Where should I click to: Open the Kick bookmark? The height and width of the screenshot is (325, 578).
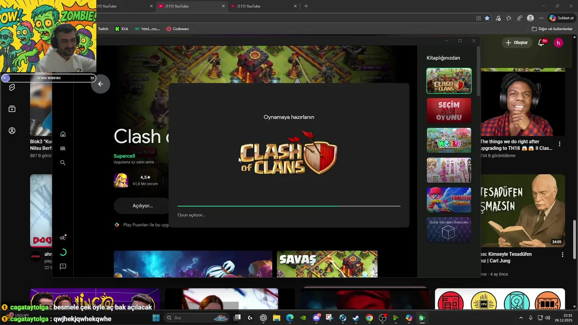pyautogui.click(x=121, y=29)
